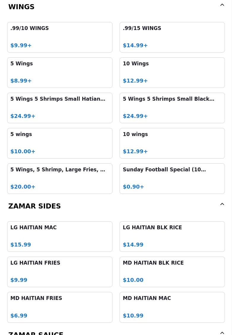
Task: Pick the MD HAITIAN BLK RICE side
Action: [172, 272]
